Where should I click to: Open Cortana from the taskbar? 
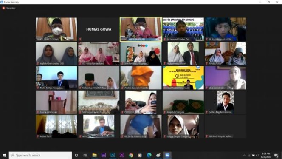point(76,155)
